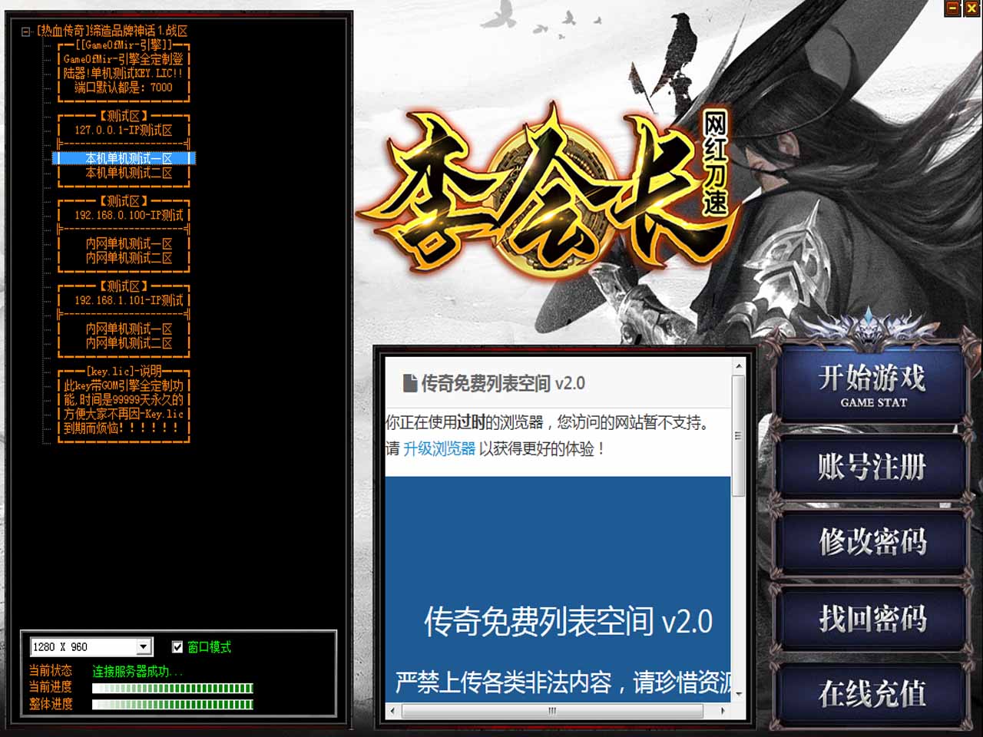Open 在线充值 online recharge
This screenshot has height=737, width=983.
pyautogui.click(x=872, y=693)
